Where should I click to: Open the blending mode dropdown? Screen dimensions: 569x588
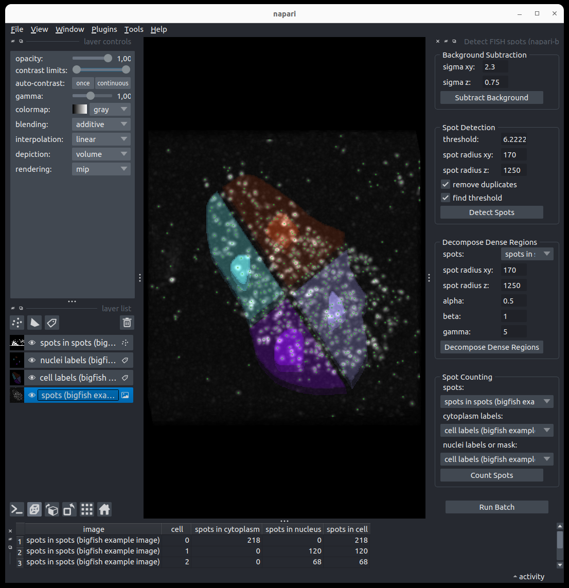coord(101,124)
